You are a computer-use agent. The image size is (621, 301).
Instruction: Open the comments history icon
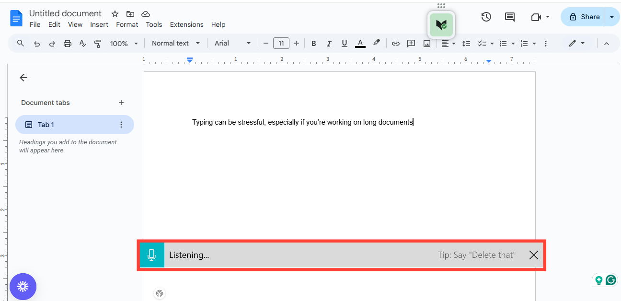[x=509, y=17]
